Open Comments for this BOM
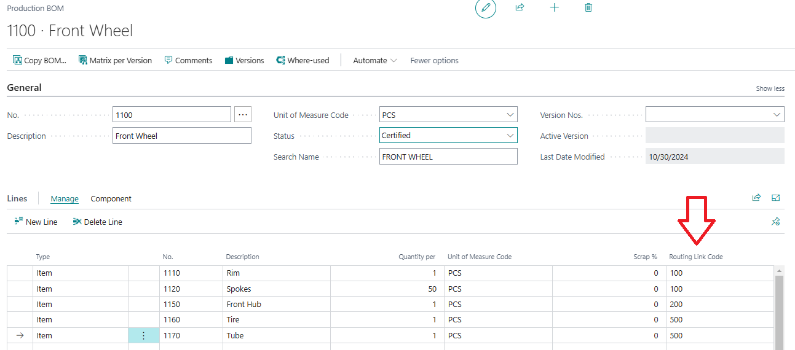795x350 pixels. click(x=188, y=60)
